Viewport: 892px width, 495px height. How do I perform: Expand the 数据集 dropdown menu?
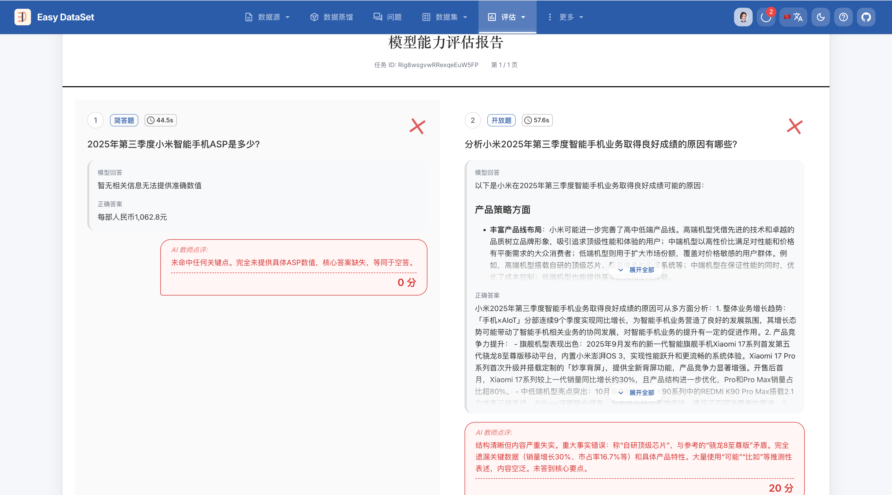point(445,17)
